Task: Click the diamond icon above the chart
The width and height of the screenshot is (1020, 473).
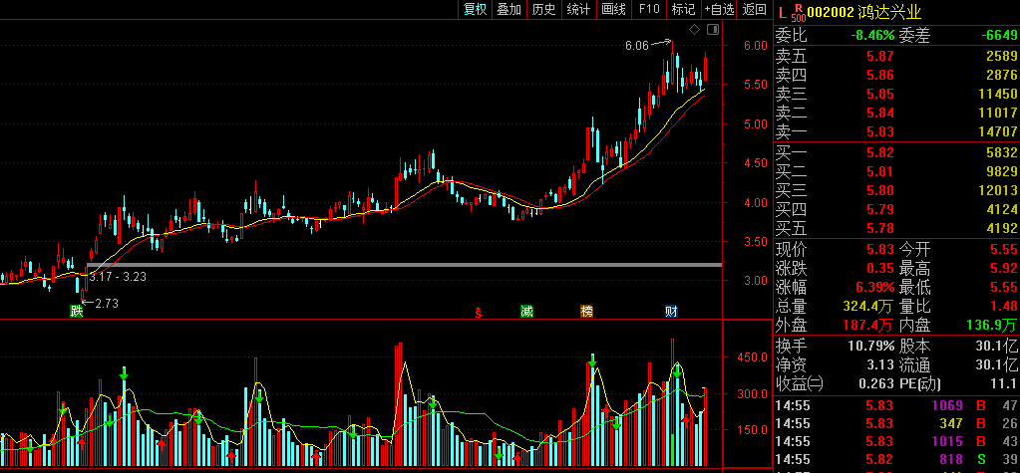Action: pos(694,29)
